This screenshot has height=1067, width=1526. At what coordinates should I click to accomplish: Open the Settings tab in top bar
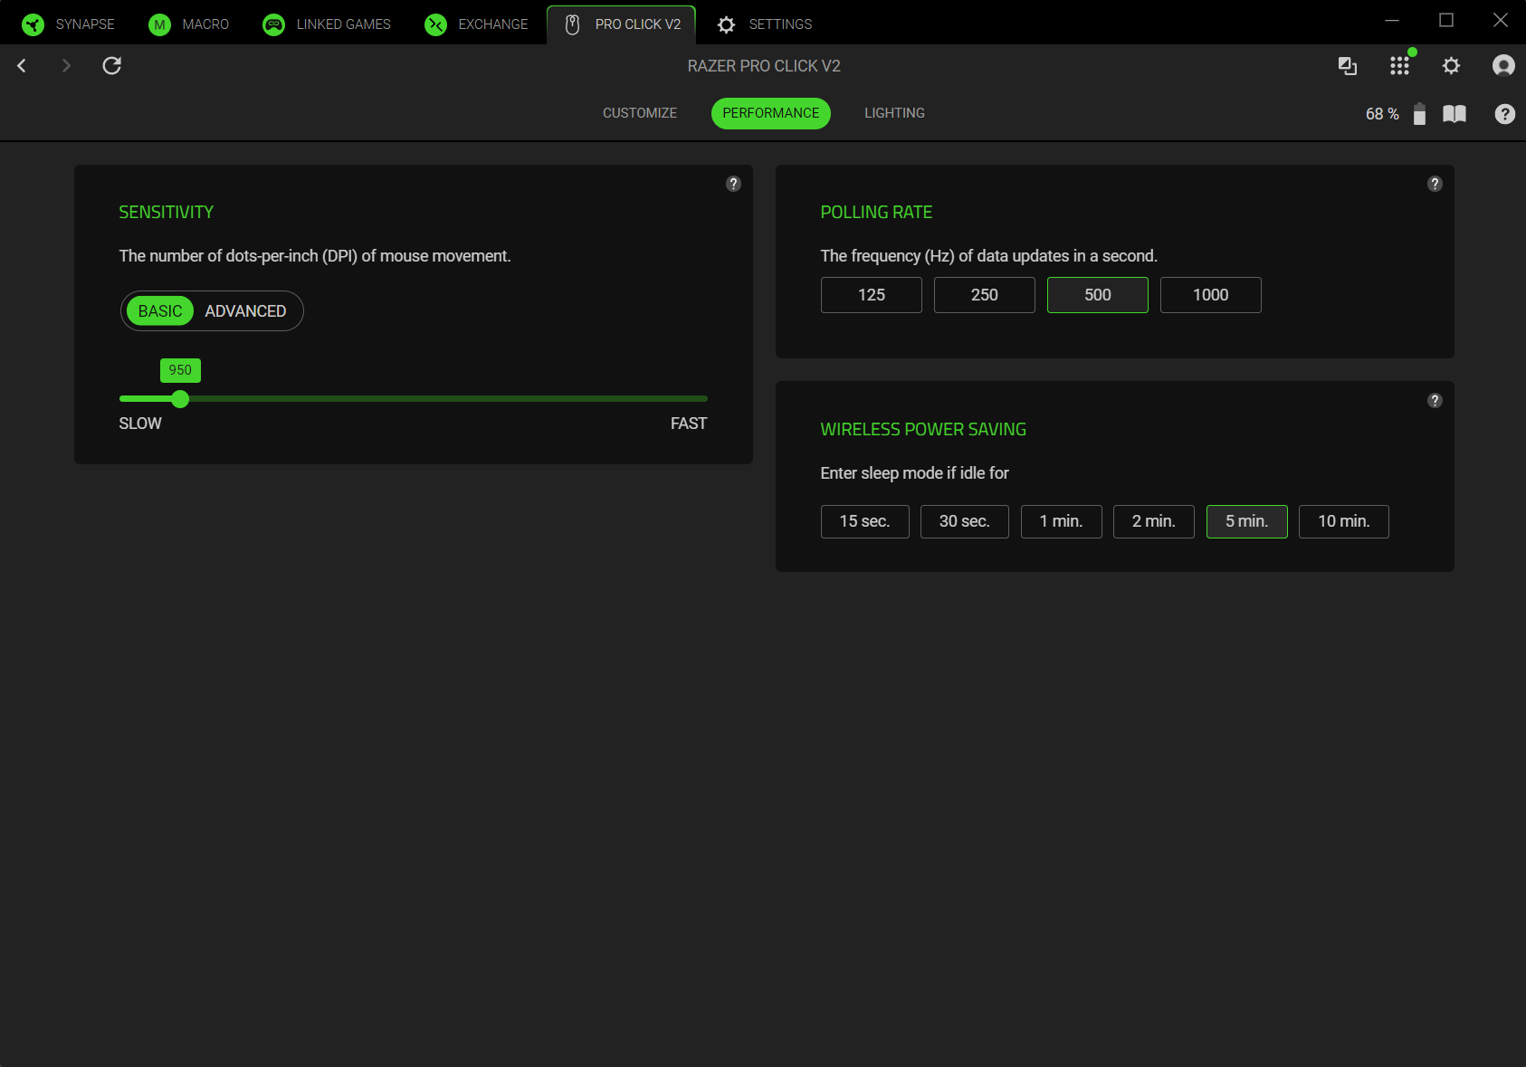pos(765,24)
